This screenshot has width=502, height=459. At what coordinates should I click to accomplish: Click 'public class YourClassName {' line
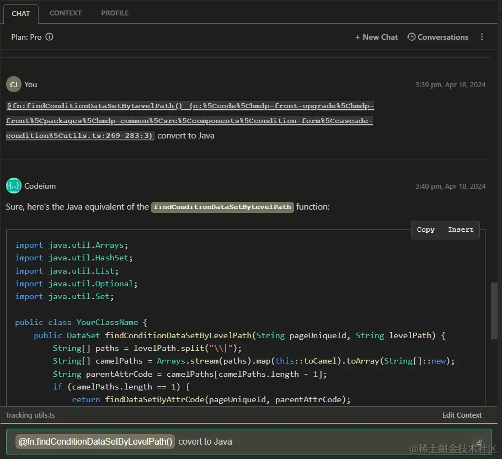tap(81, 322)
